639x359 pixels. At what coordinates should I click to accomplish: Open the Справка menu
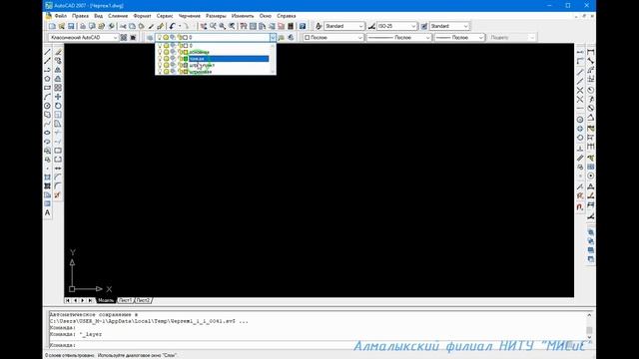[x=287, y=16]
